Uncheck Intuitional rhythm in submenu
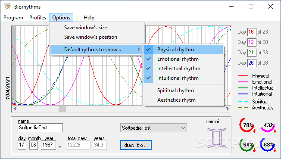The image size is (281, 159). [183, 78]
